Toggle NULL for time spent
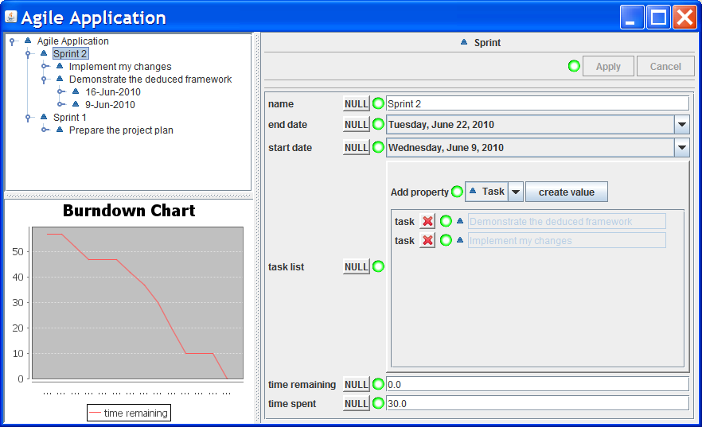Image resolution: width=702 pixels, height=427 pixels. pyautogui.click(x=357, y=403)
